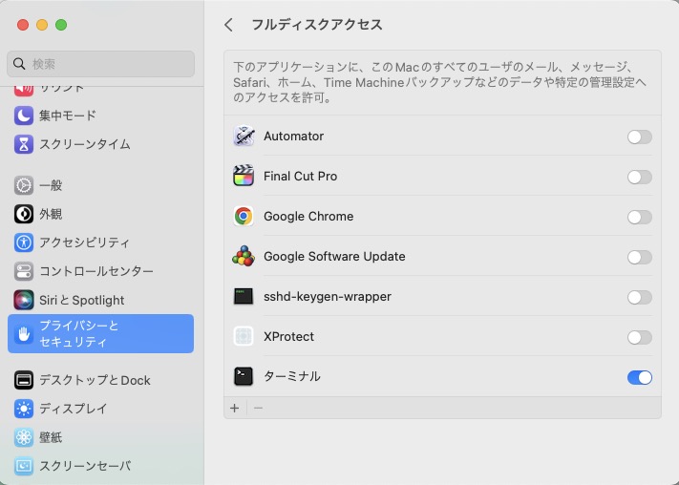Select コントロールセンター in the sidebar

95,271
